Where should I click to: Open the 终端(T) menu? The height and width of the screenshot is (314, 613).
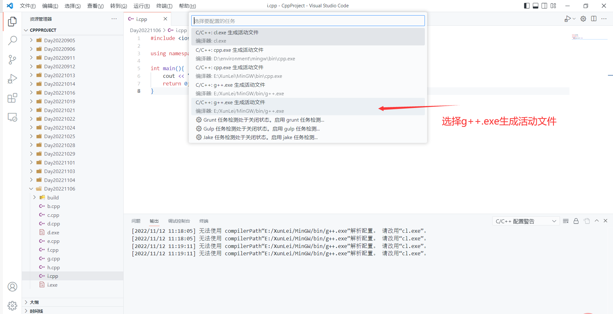[164, 6]
